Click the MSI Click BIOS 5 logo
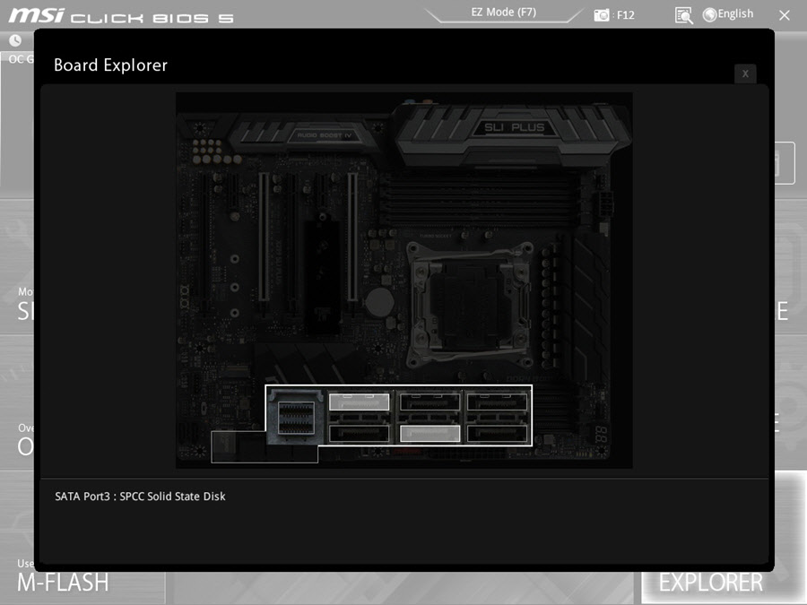807x605 pixels. [121, 16]
